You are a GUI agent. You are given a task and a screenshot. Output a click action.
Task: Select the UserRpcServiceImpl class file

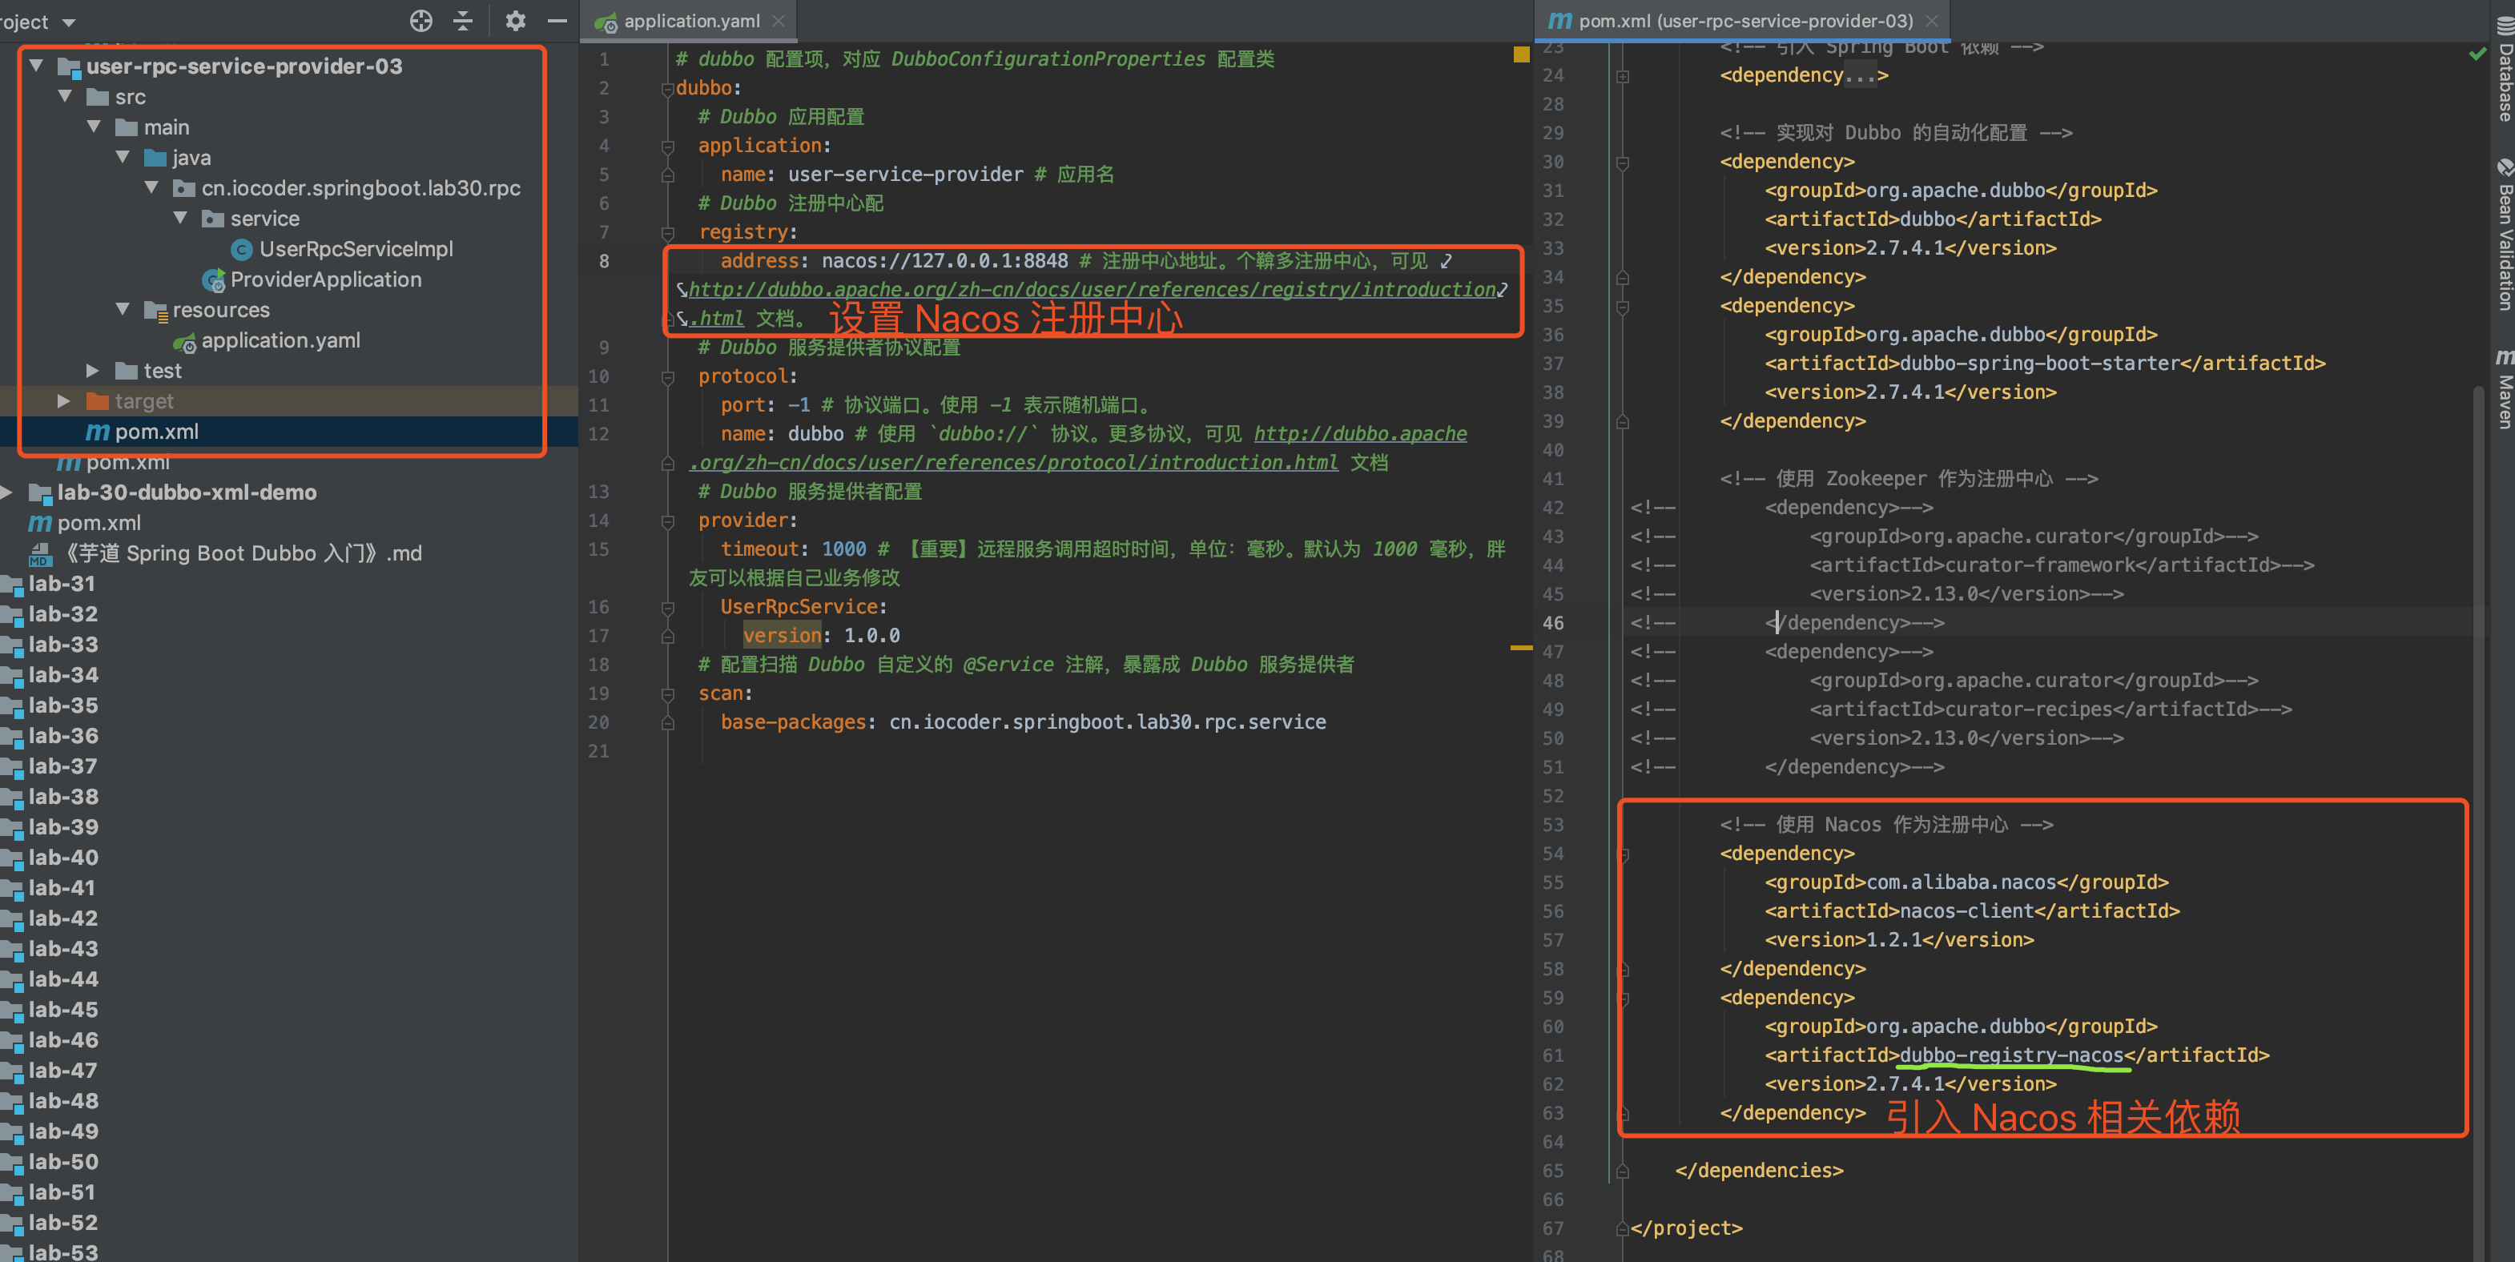[x=356, y=249]
